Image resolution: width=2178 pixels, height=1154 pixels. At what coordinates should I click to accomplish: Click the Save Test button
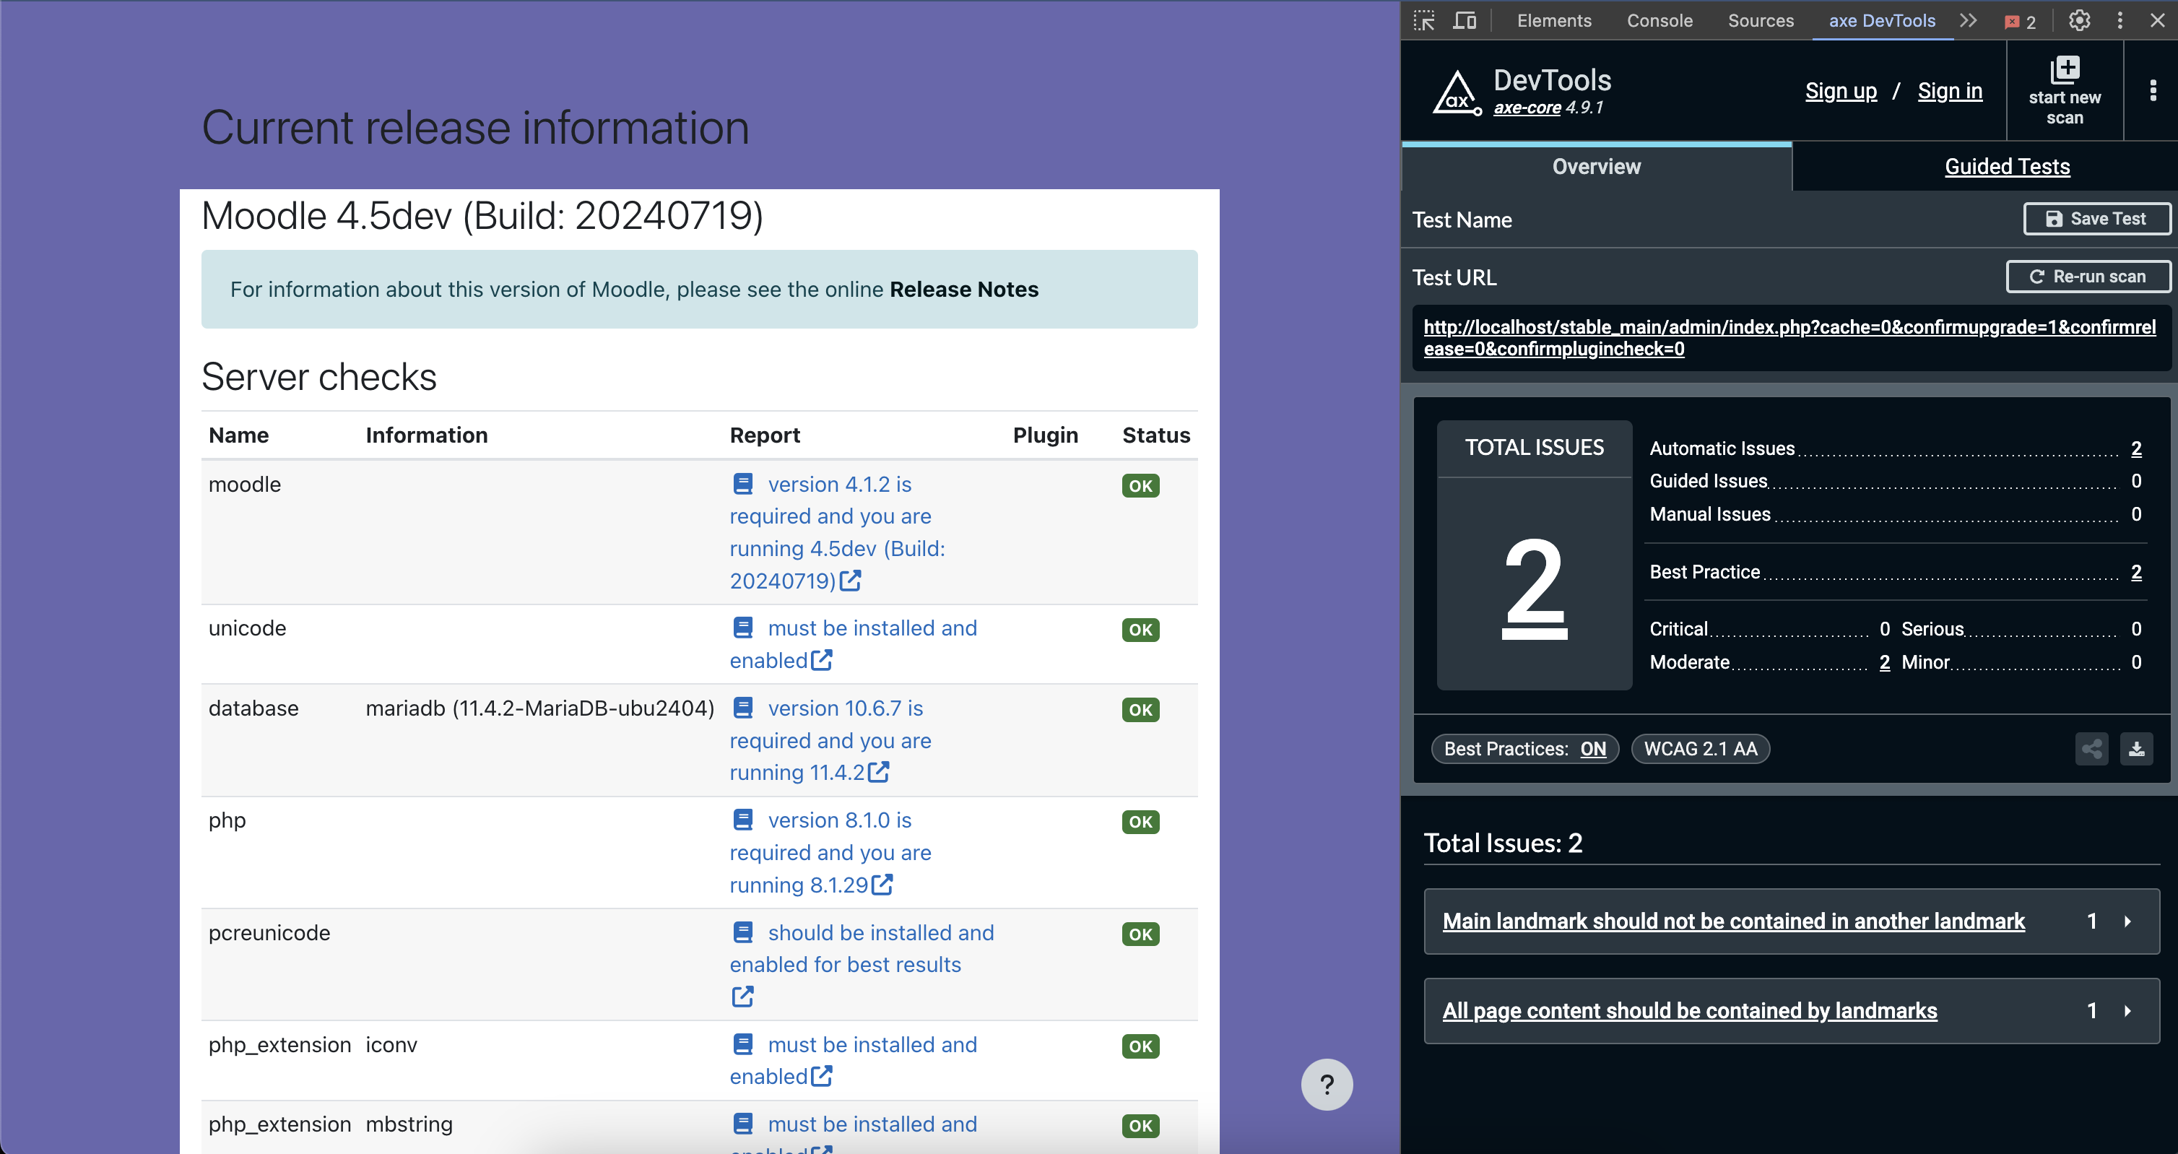tap(2096, 219)
